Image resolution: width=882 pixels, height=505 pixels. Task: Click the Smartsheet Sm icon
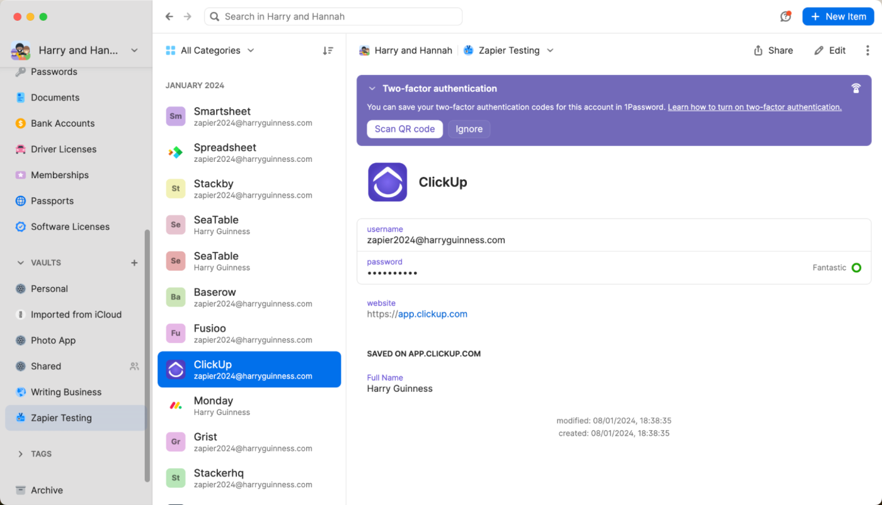click(176, 116)
